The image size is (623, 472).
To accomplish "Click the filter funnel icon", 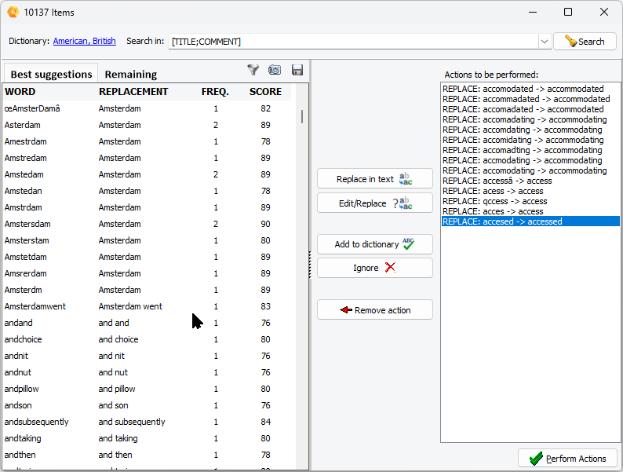I will click(x=253, y=70).
